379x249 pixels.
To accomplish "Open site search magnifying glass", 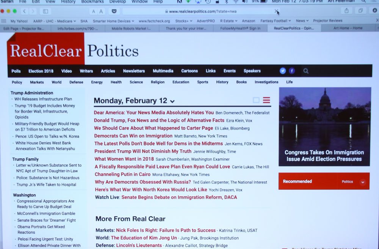I will click(306, 71).
